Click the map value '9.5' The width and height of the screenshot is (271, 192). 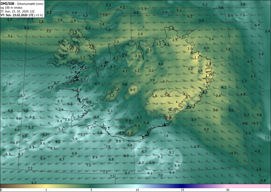pos(107,128)
